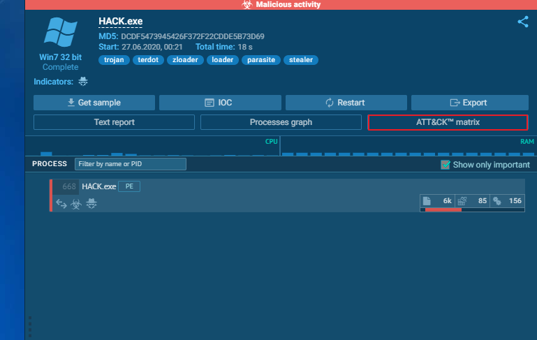Click the stealer tag
Image resolution: width=537 pixels, height=340 pixels.
(301, 60)
